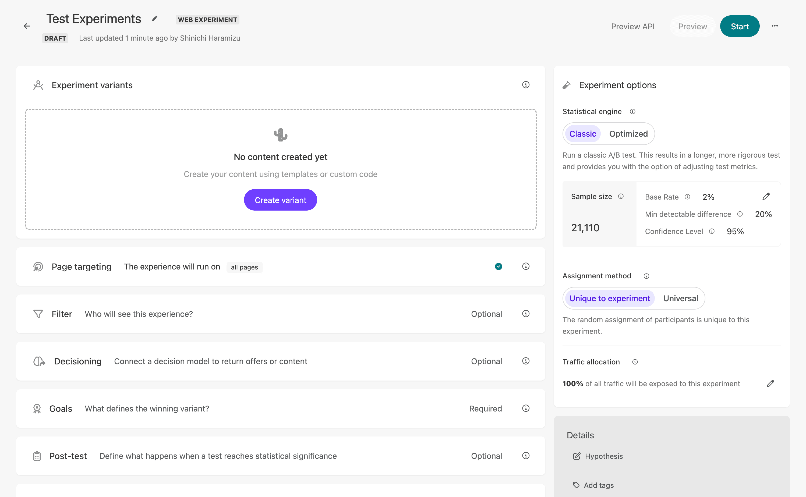Show Statistical engine info tooltip
Image resolution: width=806 pixels, height=497 pixels.
(632, 111)
